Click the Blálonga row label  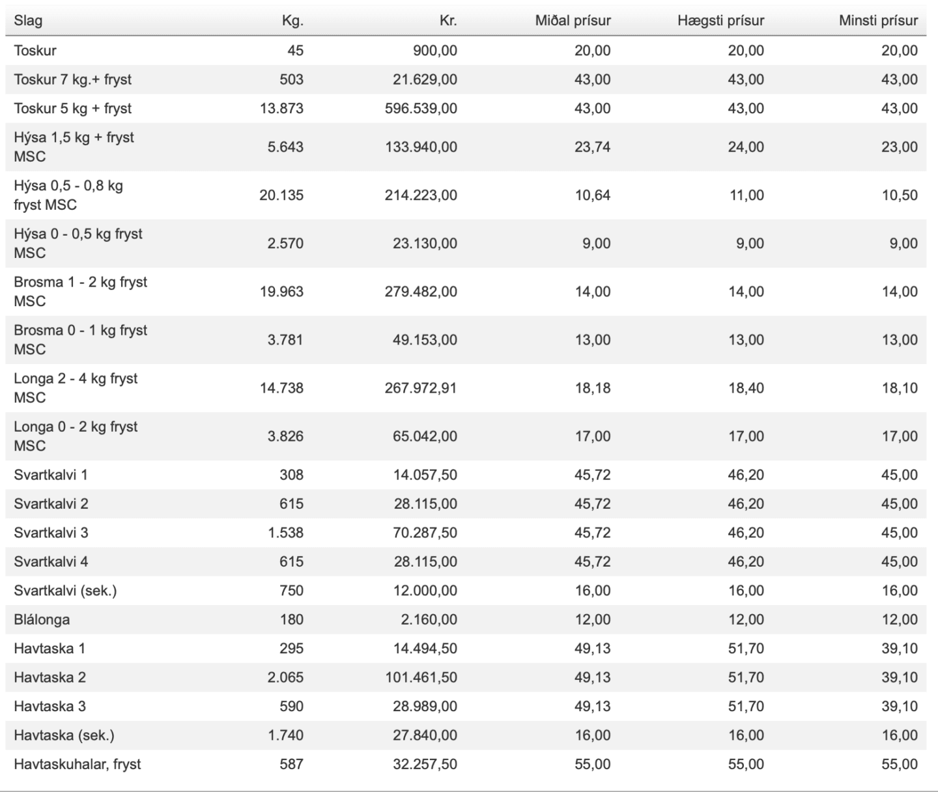click(x=42, y=619)
